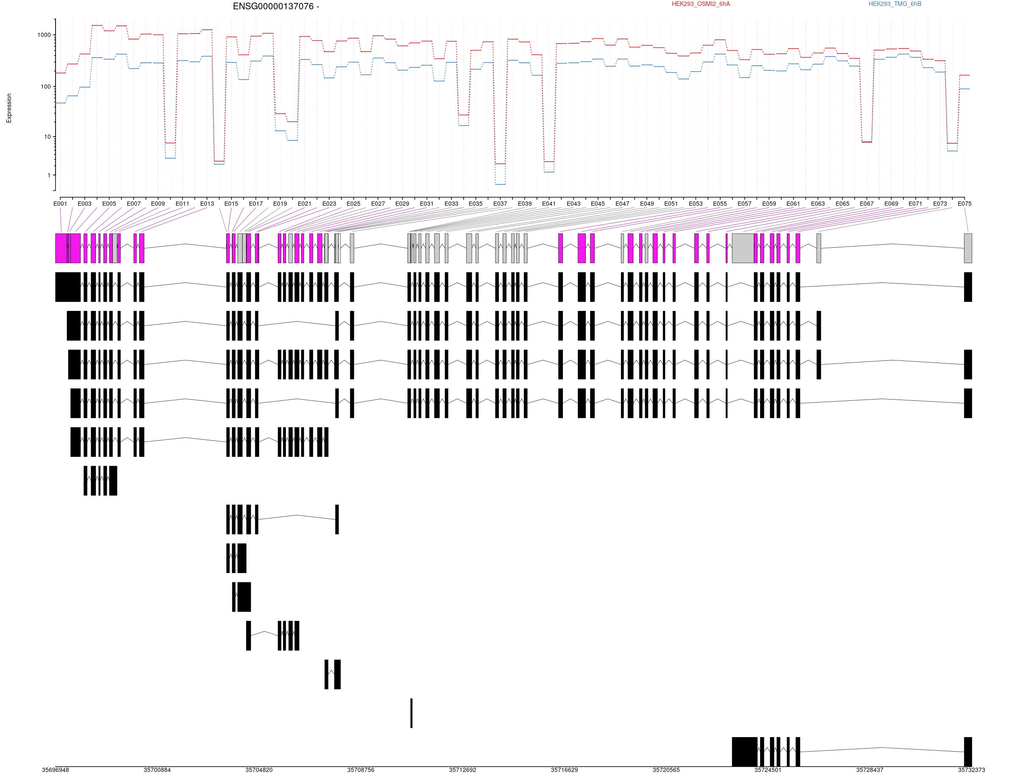Click exon bin label E027
This screenshot has height=780, width=1018.
click(x=378, y=204)
